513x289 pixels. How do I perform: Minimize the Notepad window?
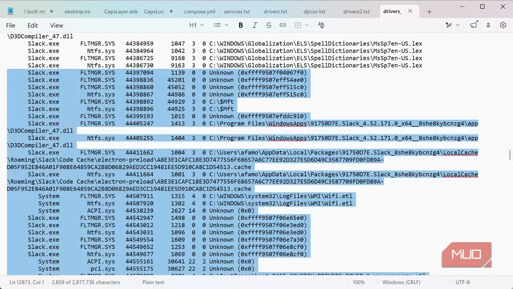462,7
